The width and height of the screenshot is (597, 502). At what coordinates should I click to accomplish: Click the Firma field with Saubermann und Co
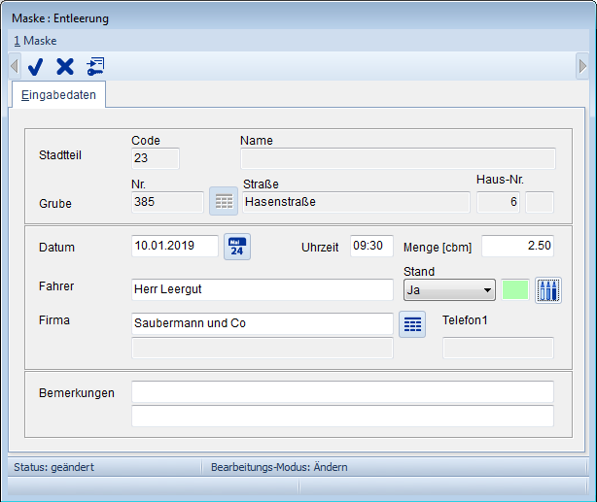tap(262, 323)
